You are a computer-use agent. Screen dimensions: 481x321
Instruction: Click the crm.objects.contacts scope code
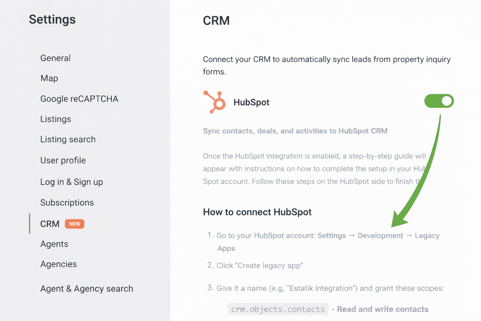pyautogui.click(x=278, y=309)
